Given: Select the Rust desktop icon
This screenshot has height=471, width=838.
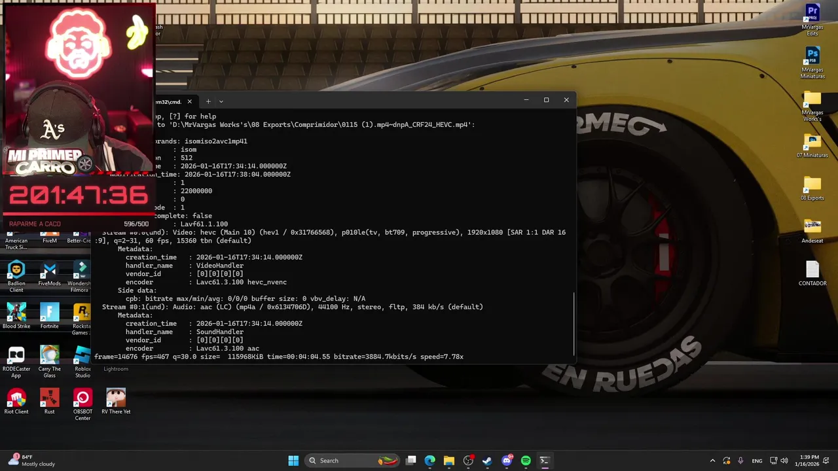Looking at the screenshot, I should click(49, 402).
